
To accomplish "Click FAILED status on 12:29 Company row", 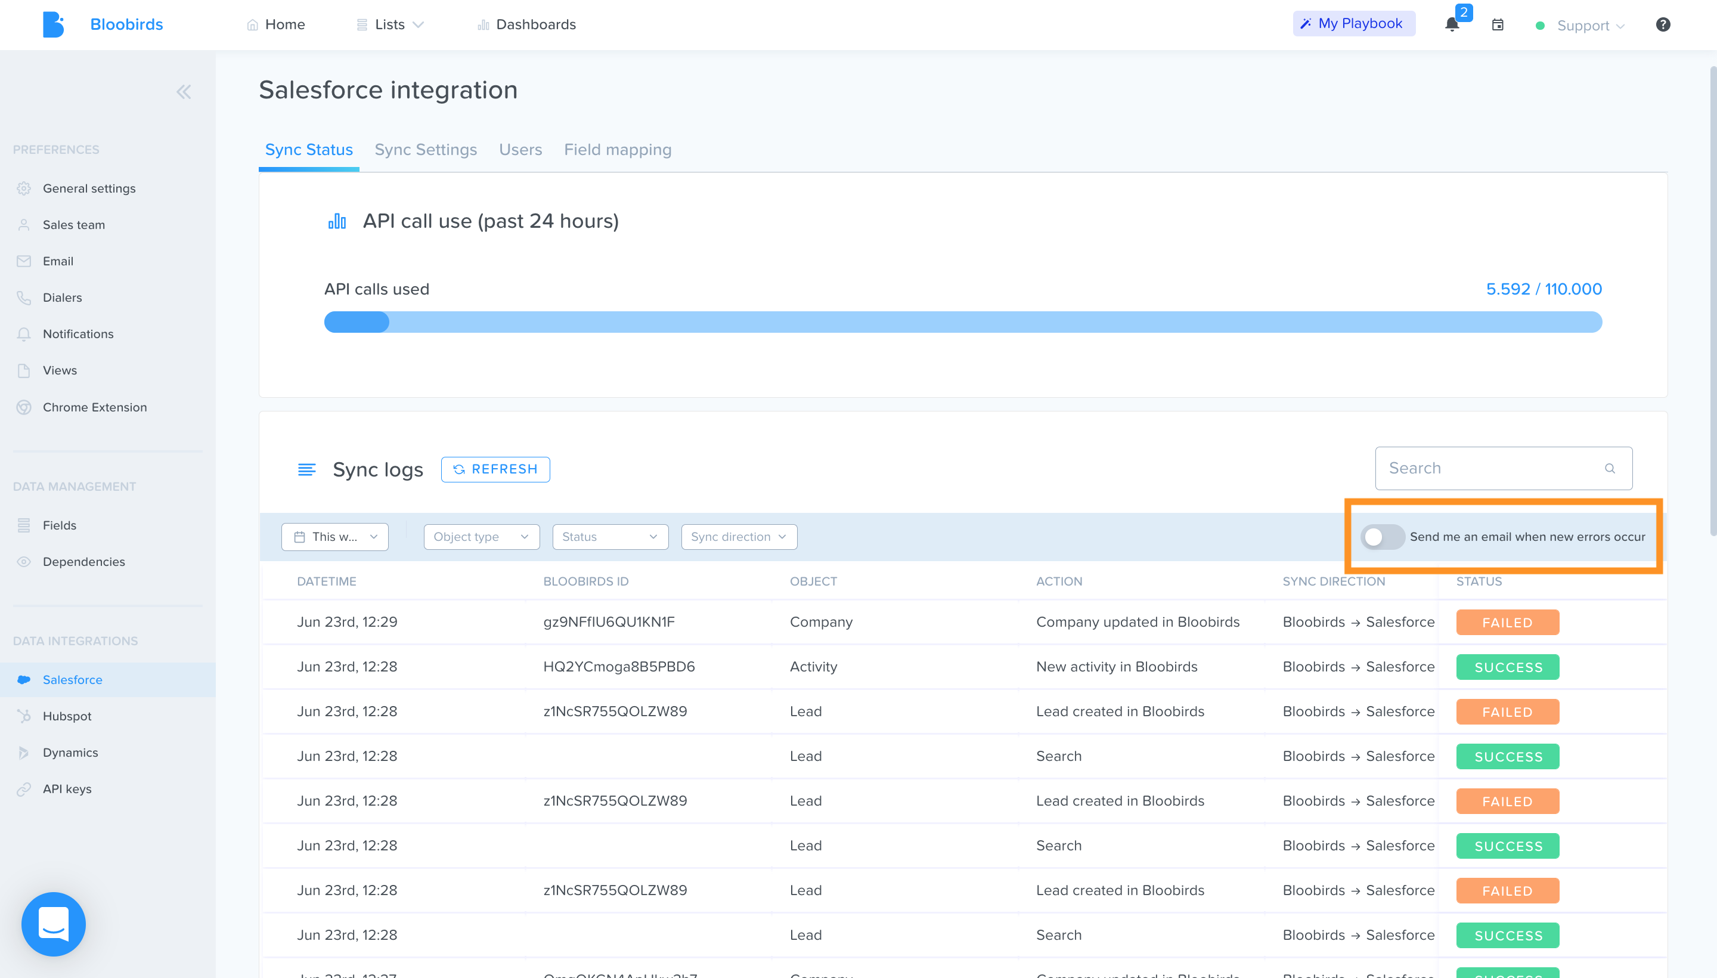I will pos(1508,622).
